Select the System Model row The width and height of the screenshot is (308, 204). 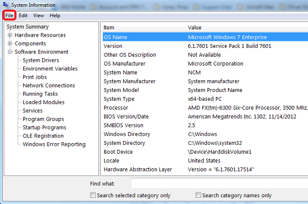coord(205,90)
